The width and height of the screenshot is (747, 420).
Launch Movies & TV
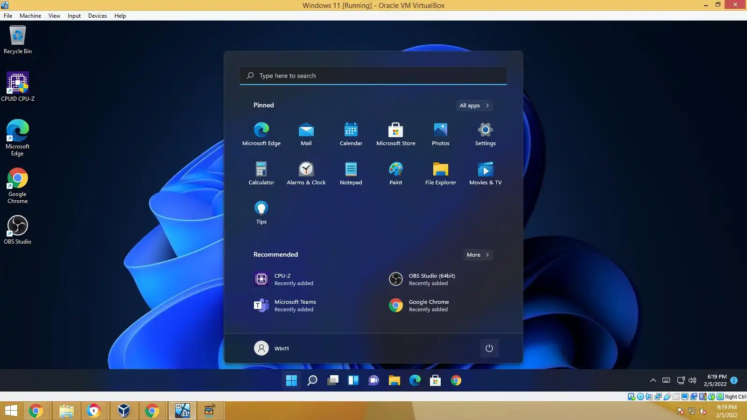pyautogui.click(x=486, y=173)
